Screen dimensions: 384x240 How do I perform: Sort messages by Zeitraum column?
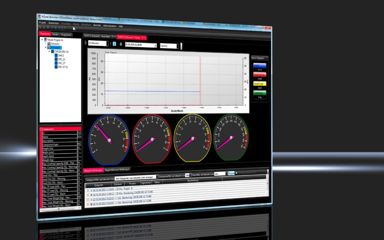tap(118, 184)
